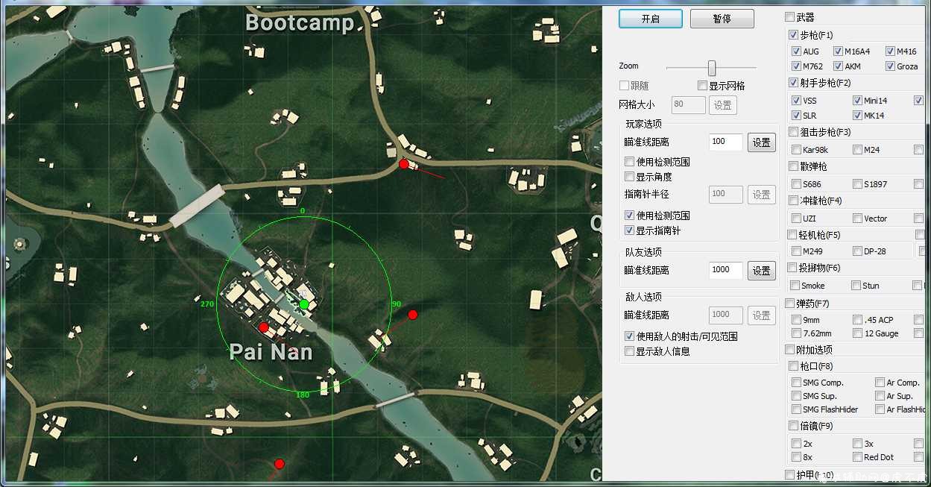Screen dimensions: 931x487
Task: Check the DP-28 checkbox
Action: click(x=857, y=251)
